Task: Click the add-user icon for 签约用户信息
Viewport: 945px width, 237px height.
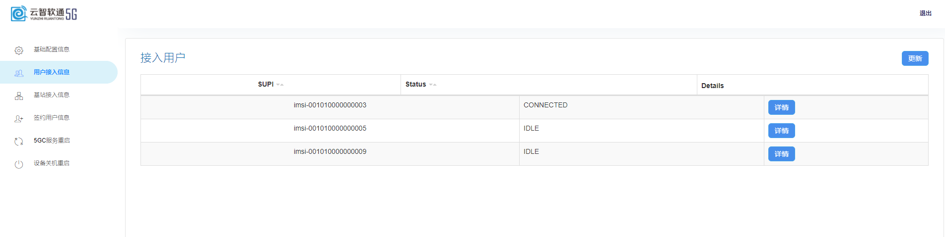Action: tap(19, 119)
